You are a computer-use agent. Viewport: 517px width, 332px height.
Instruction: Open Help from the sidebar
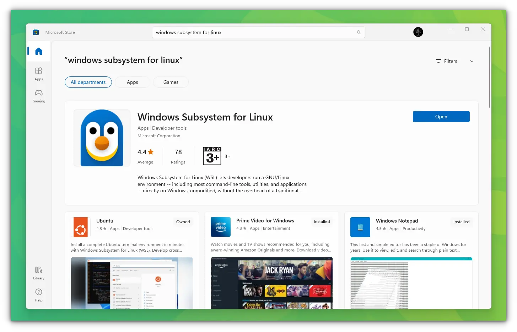pyautogui.click(x=39, y=295)
